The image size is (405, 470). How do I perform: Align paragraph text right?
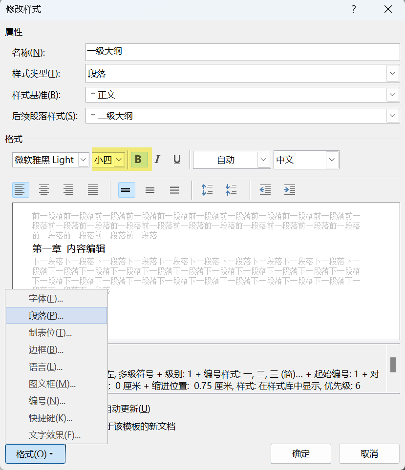(x=68, y=190)
